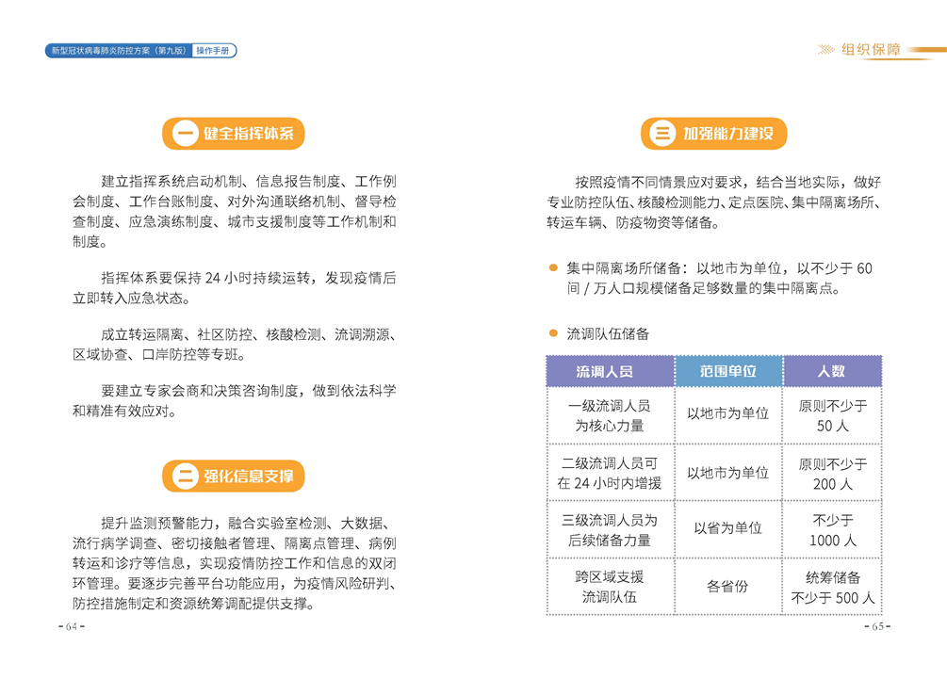Click the 范围单位 table column header
The height and width of the screenshot is (679, 947).
pos(727,371)
